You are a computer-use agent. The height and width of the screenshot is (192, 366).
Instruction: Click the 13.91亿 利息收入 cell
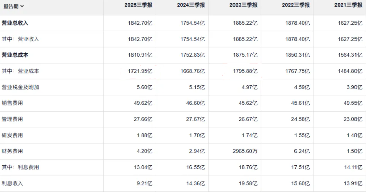tap(352, 183)
